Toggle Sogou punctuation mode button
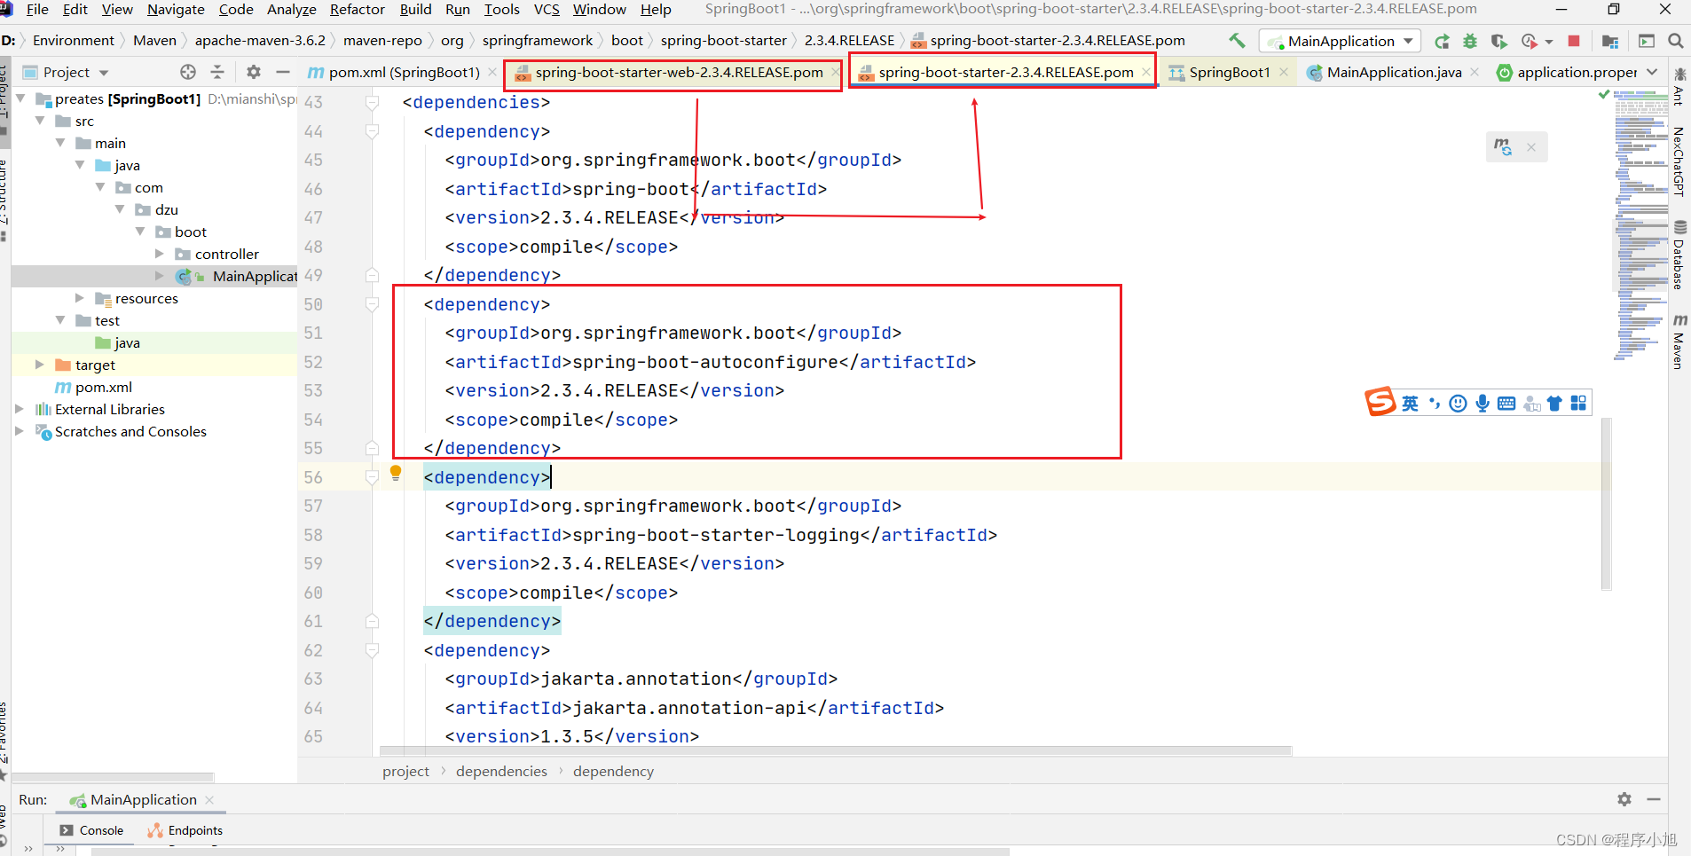1691x856 pixels. pos(1435,404)
